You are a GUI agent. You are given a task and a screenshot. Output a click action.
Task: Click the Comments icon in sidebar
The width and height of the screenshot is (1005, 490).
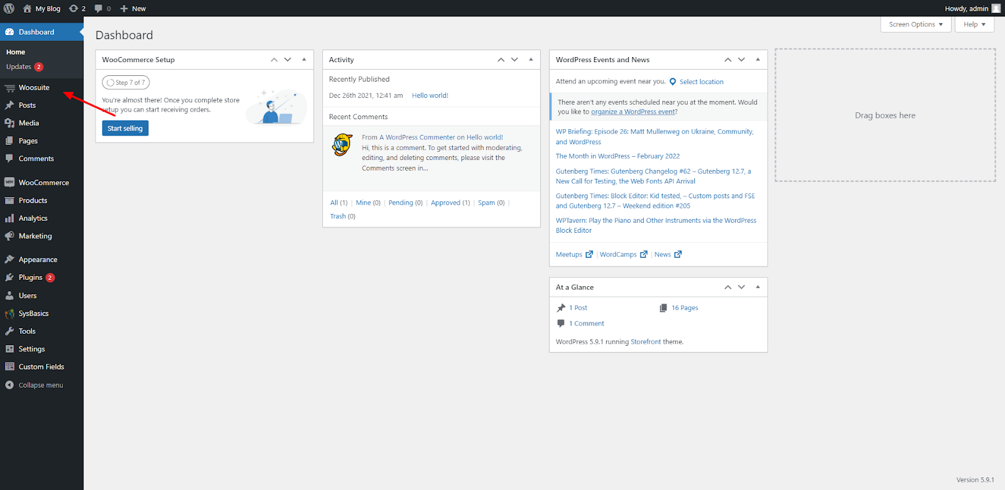point(9,159)
